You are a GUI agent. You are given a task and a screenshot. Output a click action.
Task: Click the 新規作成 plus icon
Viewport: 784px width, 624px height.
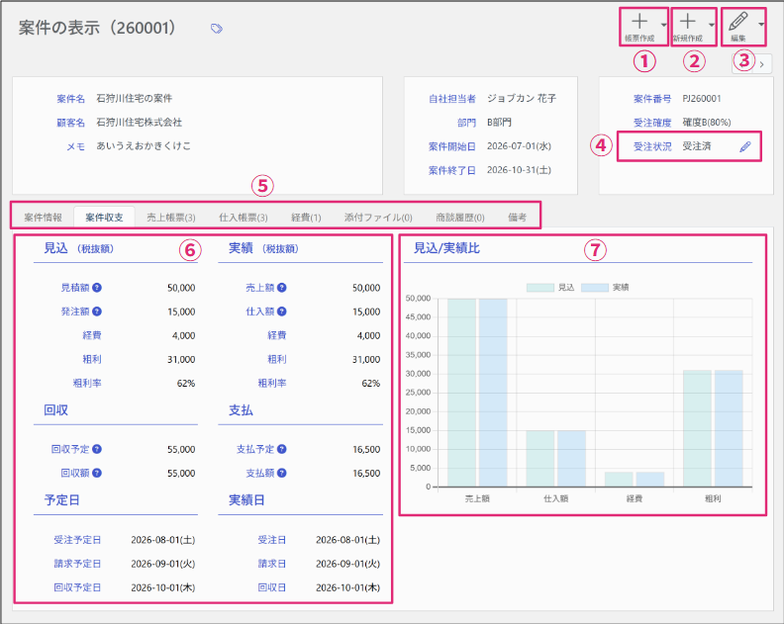click(x=688, y=22)
